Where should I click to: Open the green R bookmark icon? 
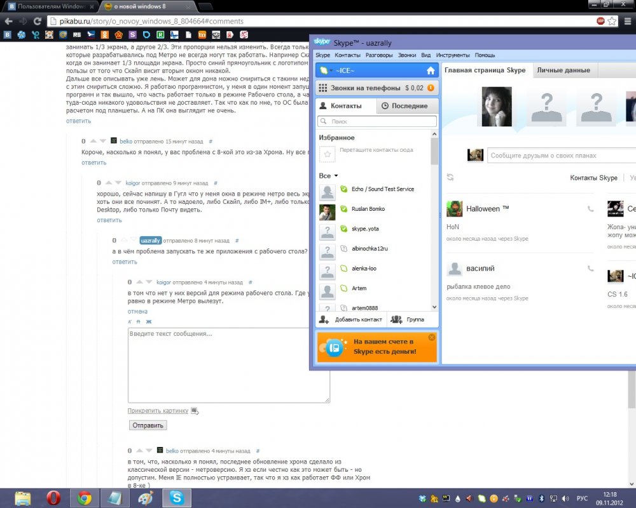[x=160, y=35]
